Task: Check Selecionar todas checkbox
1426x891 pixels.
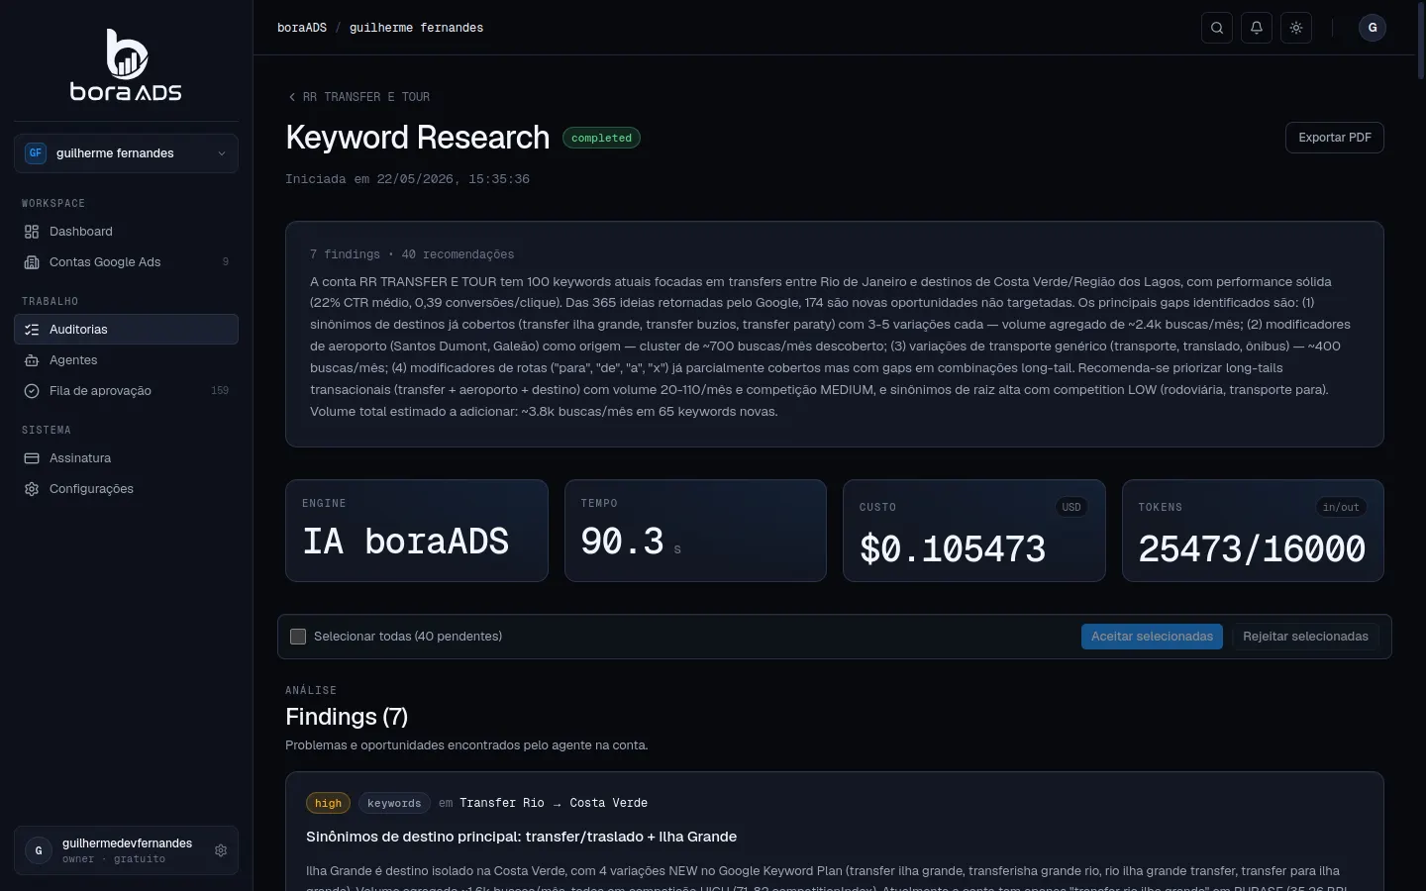Action: click(298, 637)
